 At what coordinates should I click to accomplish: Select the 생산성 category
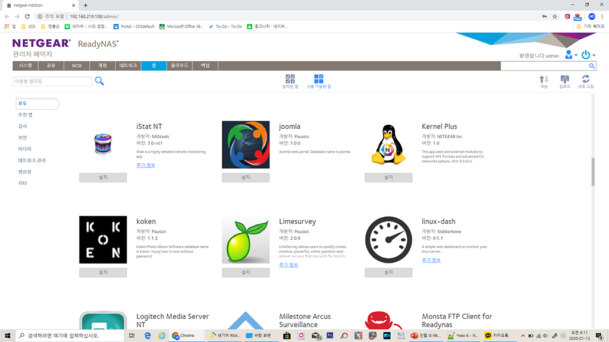pyautogui.click(x=24, y=172)
